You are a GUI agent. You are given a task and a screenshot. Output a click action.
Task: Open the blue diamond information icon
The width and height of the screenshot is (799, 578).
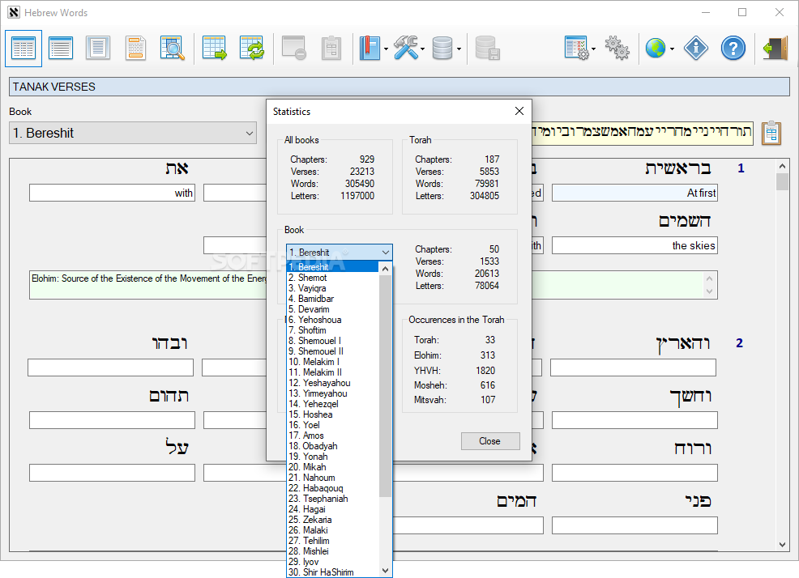click(695, 49)
